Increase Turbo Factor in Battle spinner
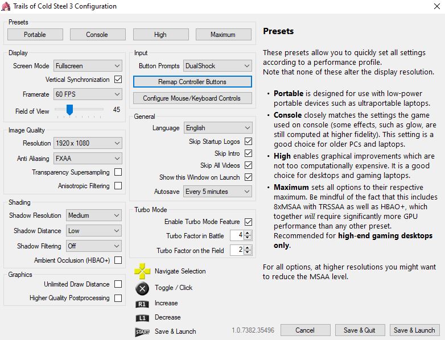This screenshot has width=445, height=340. click(248, 233)
